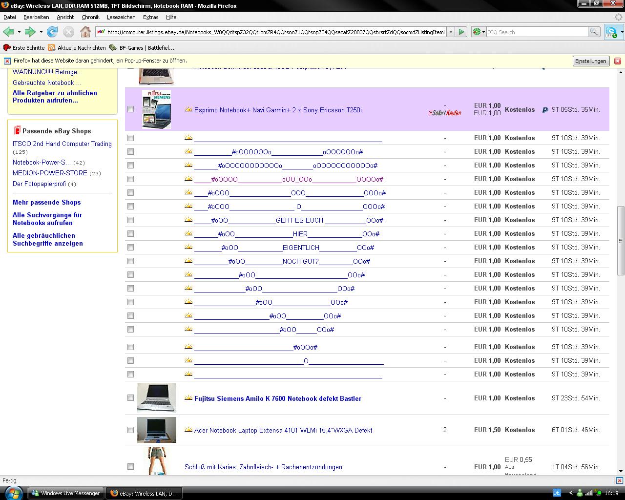625x500 pixels.
Task: Click scrollbar up arrow
Action: coord(621,72)
